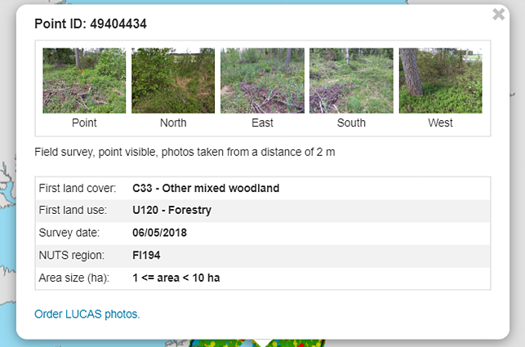View the East direction photo
This screenshot has height=347, width=525.
[x=262, y=80]
